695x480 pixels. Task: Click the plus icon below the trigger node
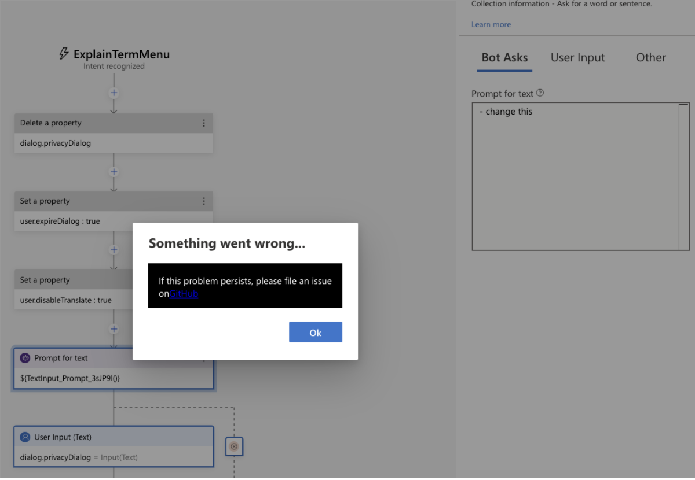coord(114,93)
